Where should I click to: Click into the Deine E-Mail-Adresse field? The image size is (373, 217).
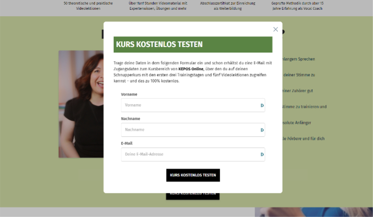pyautogui.click(x=189, y=154)
